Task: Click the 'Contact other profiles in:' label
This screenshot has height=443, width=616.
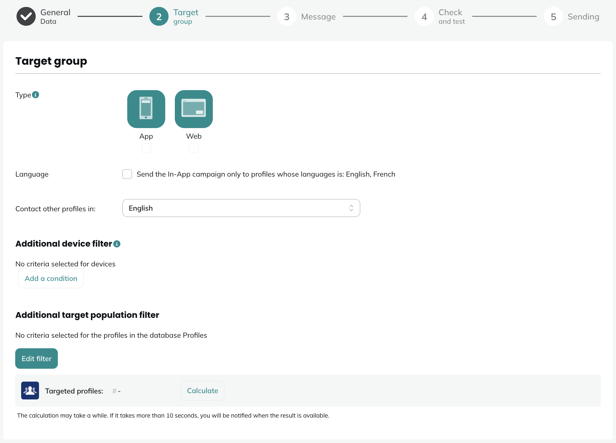Action: point(56,209)
